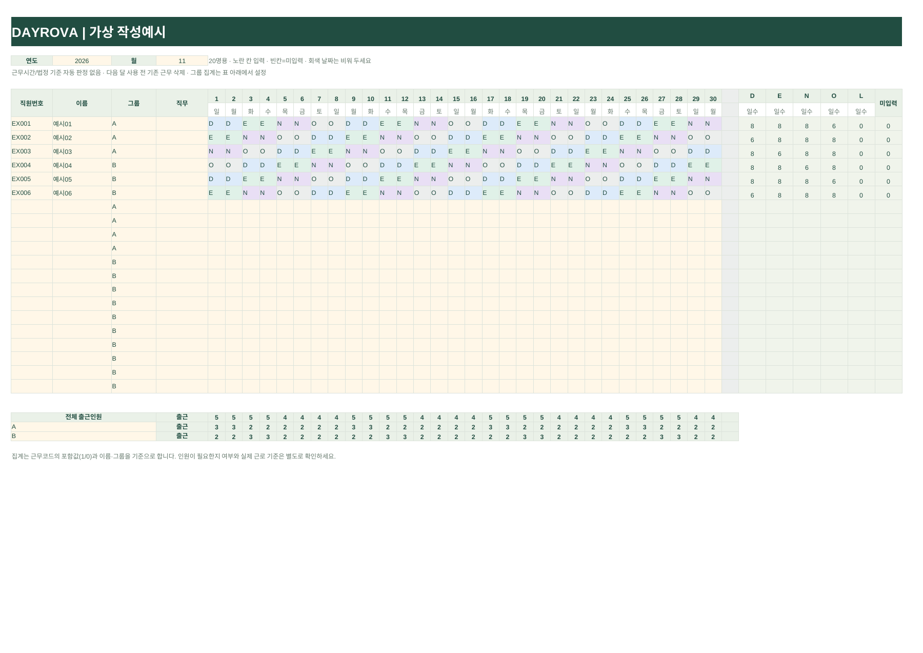Image resolution: width=923 pixels, height=653 pixels.
Task: Click the name cell 예시03
Action: (x=82, y=151)
